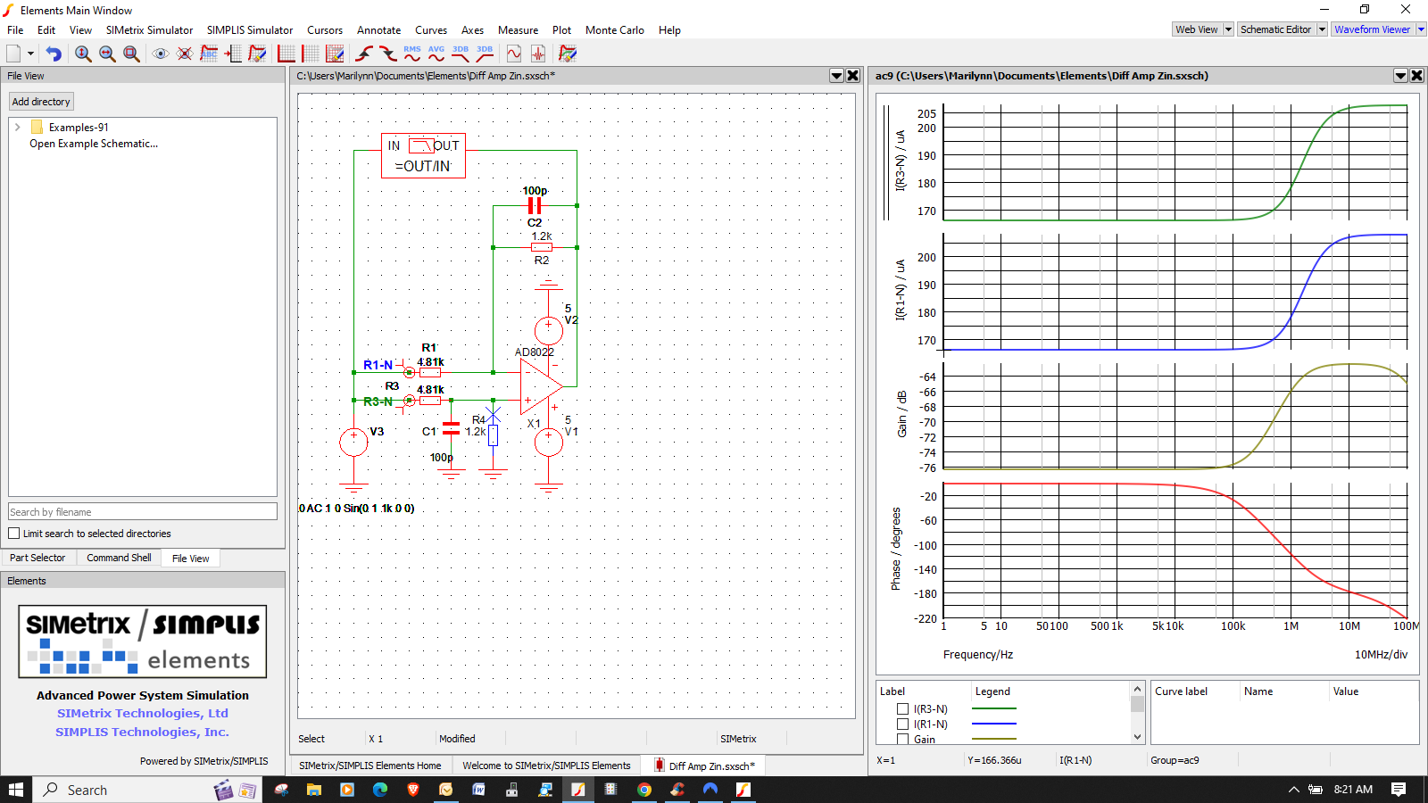Click the last toolbar graph options icon

568,54
